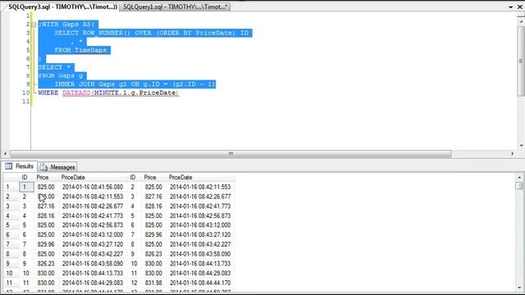
Task: Open the active documents dropdown arrow
Action: coord(510,7)
